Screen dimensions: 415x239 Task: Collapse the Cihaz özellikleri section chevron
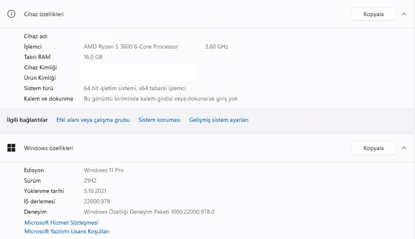[404, 14]
